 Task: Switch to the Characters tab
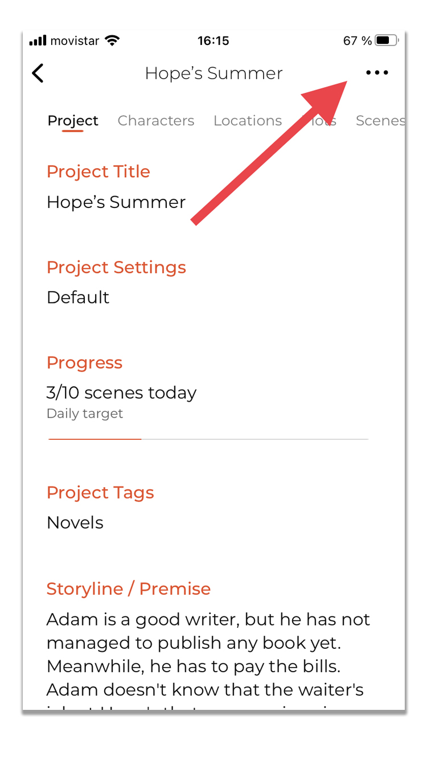pyautogui.click(x=156, y=121)
